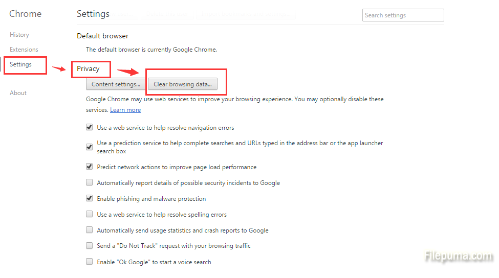Open Content settings dialog
The height and width of the screenshot is (278, 499).
pyautogui.click(x=116, y=84)
